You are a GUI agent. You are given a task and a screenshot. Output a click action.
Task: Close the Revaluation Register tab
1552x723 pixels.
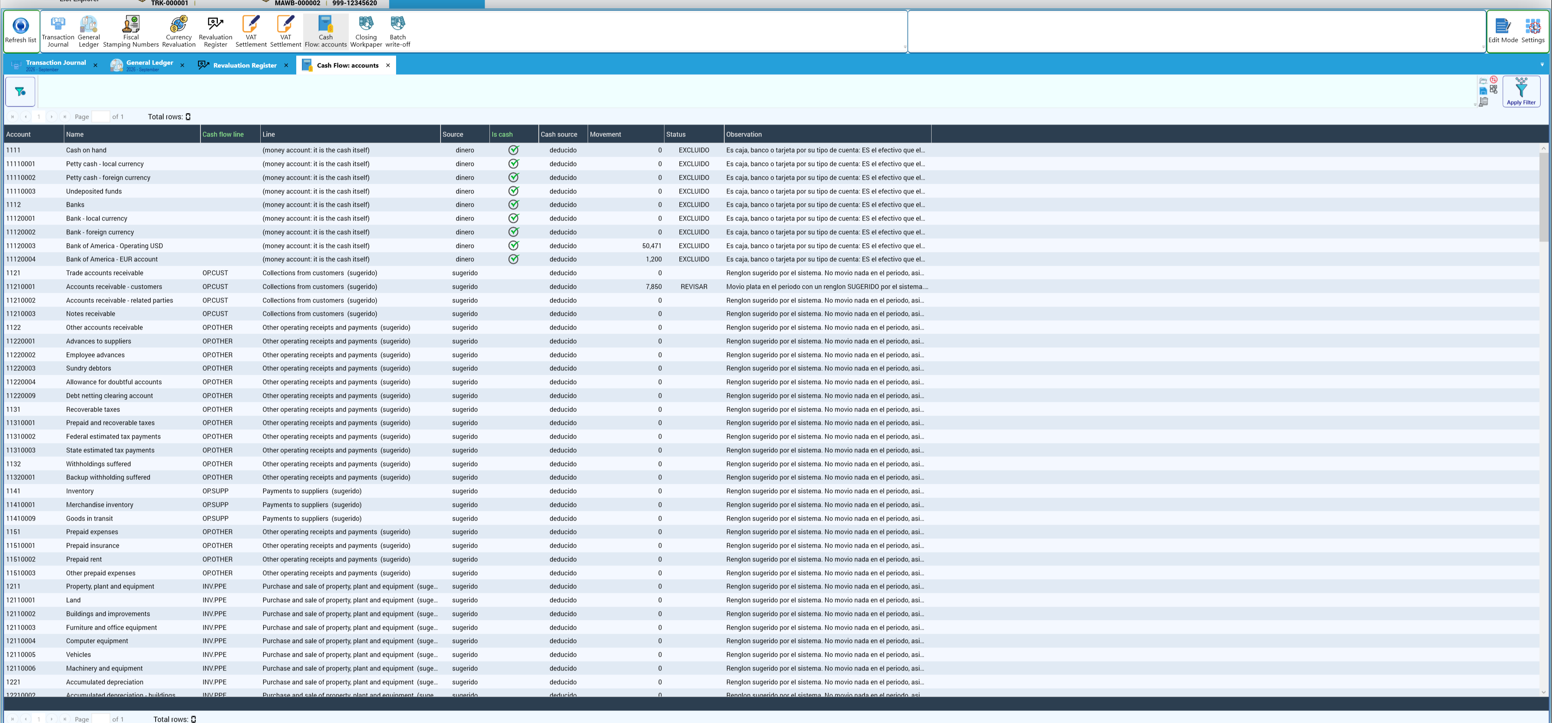pos(286,65)
